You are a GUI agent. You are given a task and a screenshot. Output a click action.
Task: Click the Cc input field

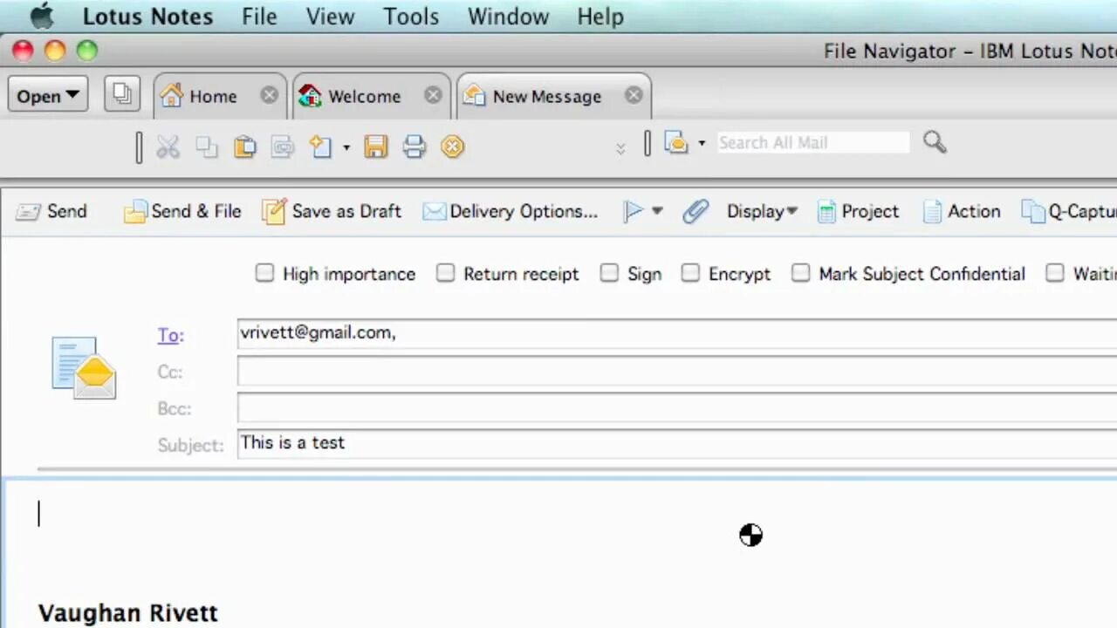[677, 371]
